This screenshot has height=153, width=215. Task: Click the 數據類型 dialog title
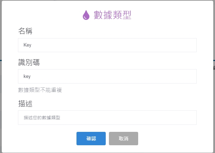pyautogui.click(x=112, y=15)
